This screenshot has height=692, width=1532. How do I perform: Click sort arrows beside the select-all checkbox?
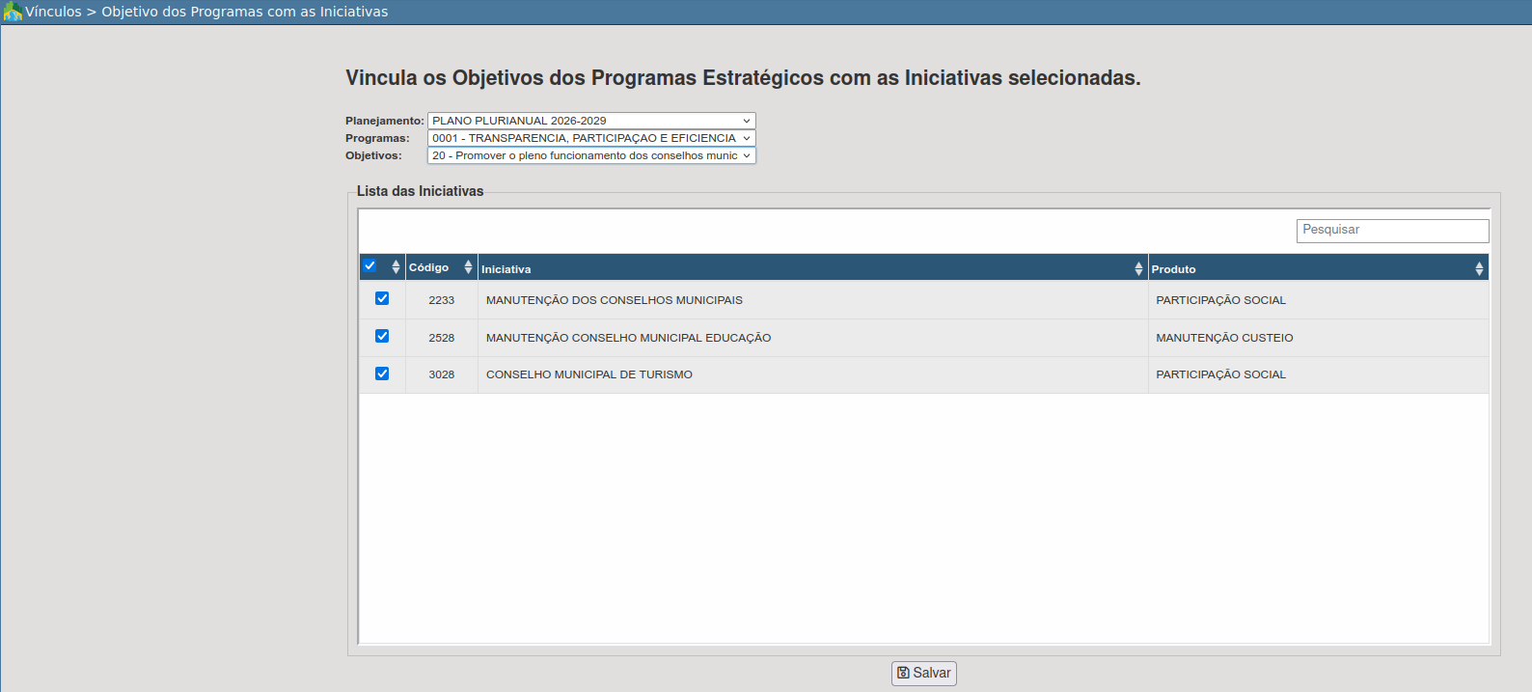pos(396,267)
